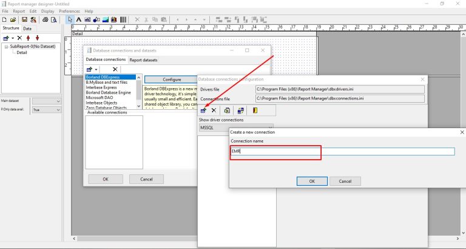The height and width of the screenshot is (249, 466).
Task: Click the Connection name input field
Action: pos(342,151)
